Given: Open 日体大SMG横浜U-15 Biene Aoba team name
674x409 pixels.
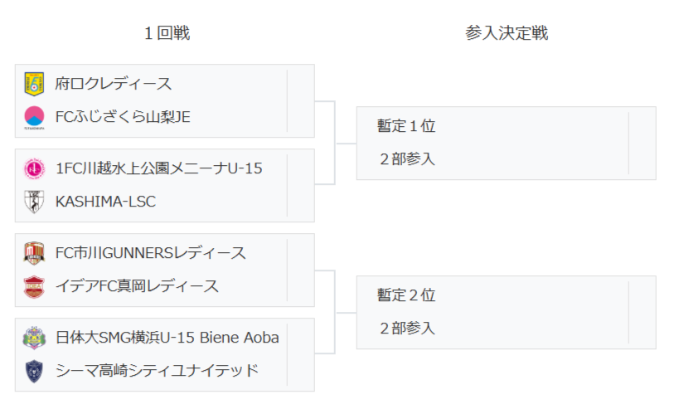Looking at the screenshot, I should point(167,338).
